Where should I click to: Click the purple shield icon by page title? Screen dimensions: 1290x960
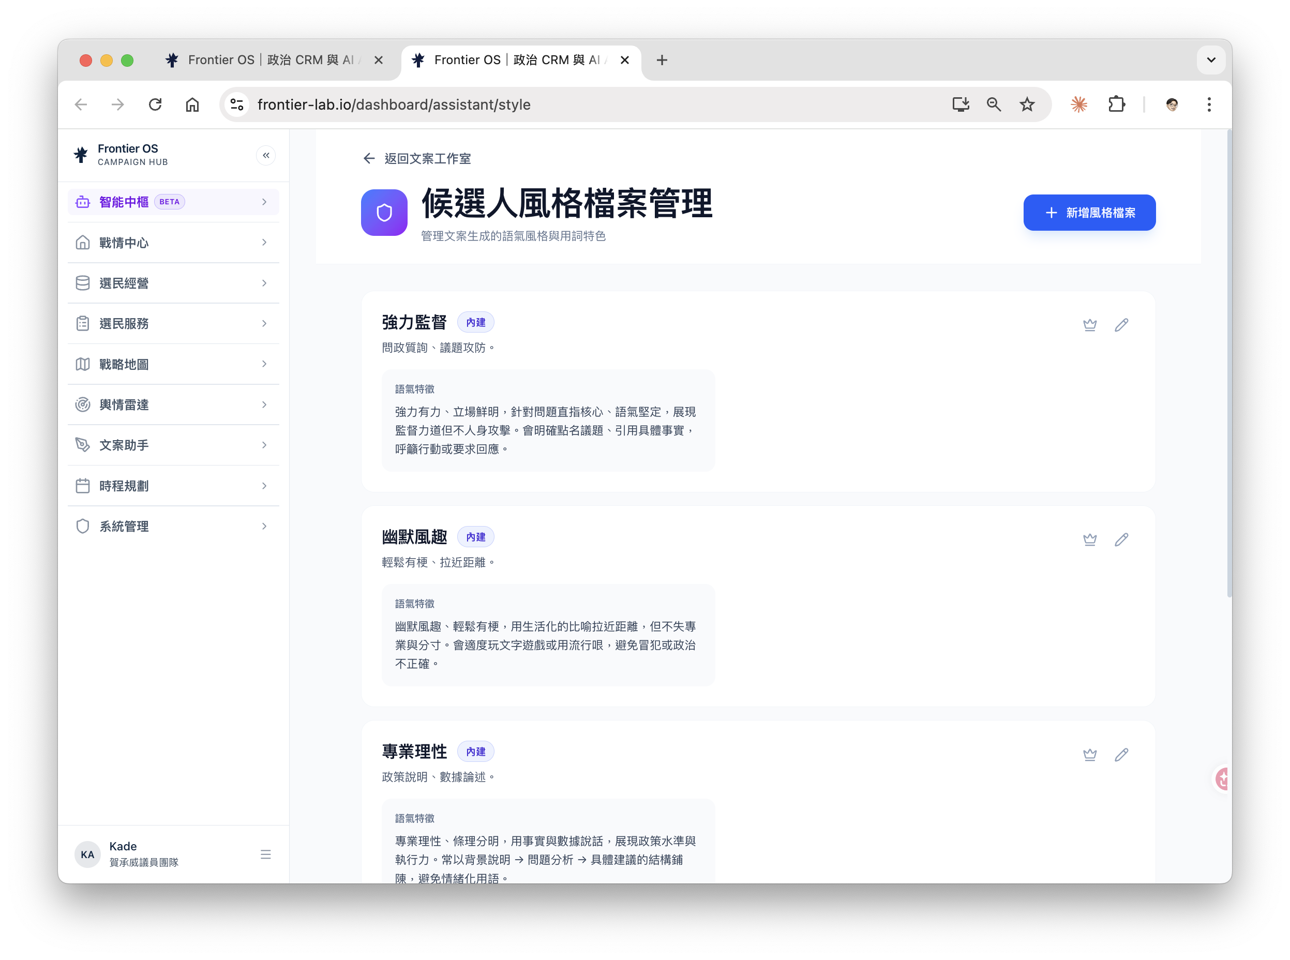383,213
